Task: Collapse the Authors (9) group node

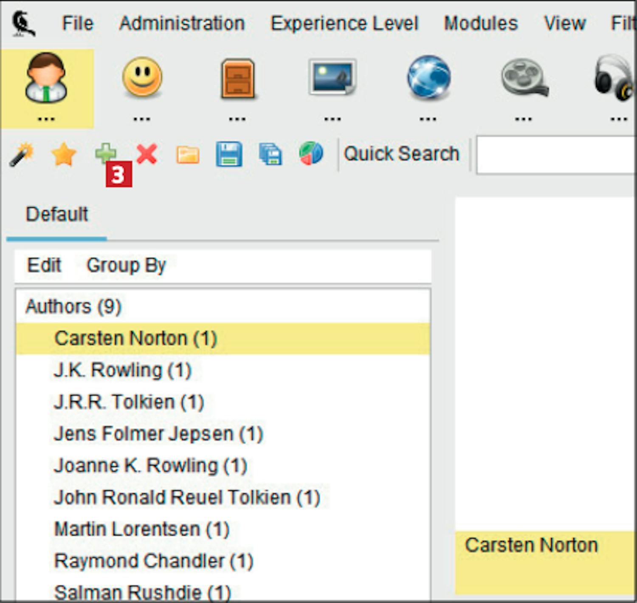Action: tap(73, 306)
